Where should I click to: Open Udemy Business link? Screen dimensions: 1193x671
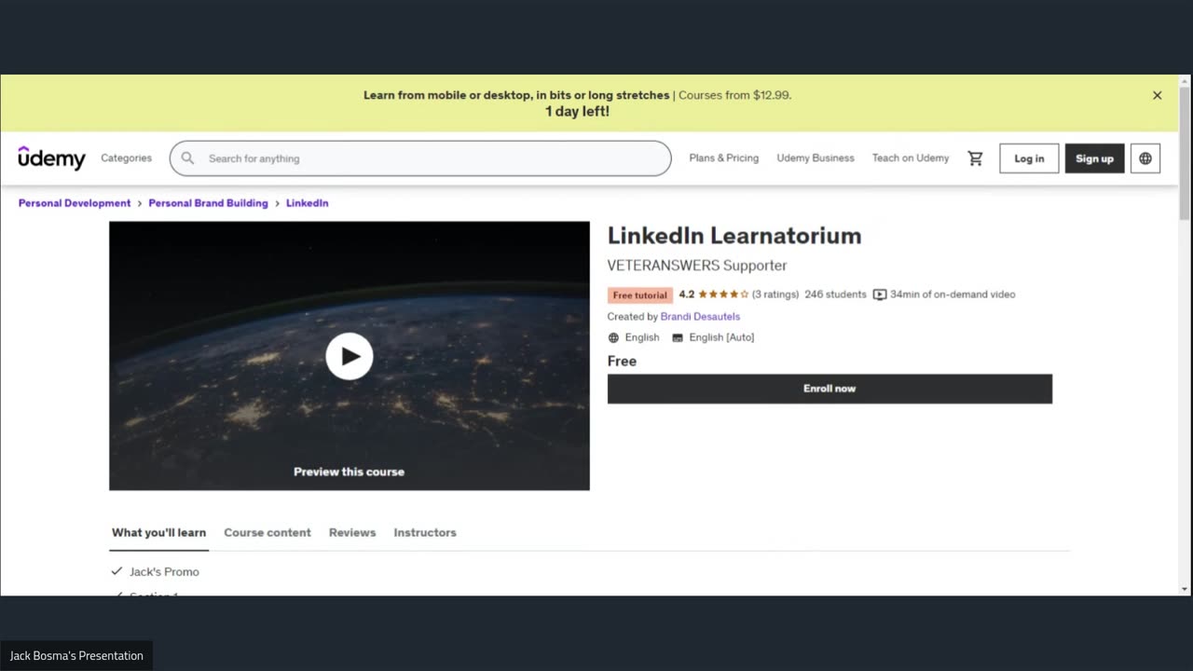coord(816,158)
